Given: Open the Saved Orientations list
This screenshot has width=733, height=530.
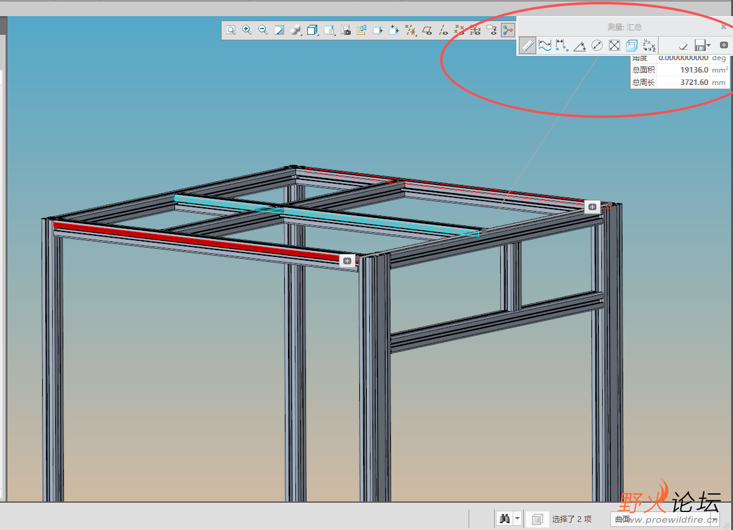Looking at the screenshot, I should [329, 30].
